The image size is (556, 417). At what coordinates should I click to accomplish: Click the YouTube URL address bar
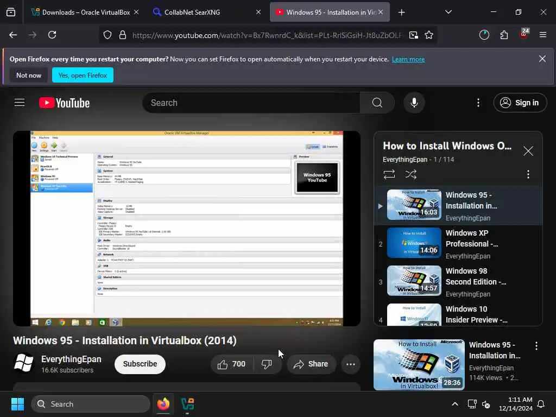(267, 35)
